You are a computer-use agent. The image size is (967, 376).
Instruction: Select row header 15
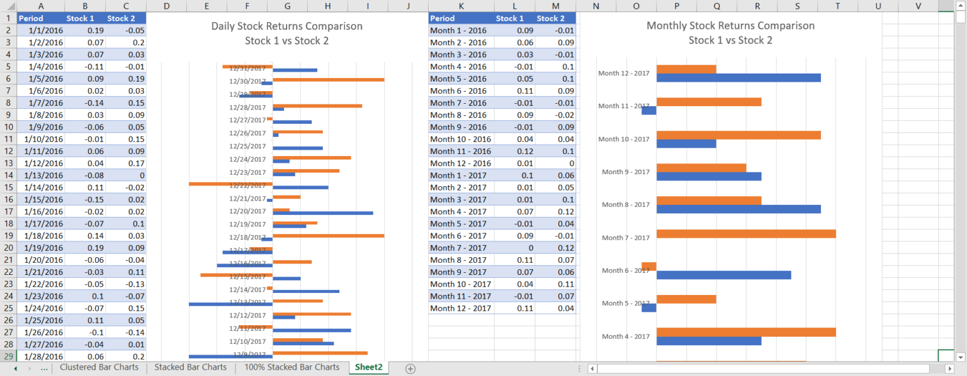(8, 187)
